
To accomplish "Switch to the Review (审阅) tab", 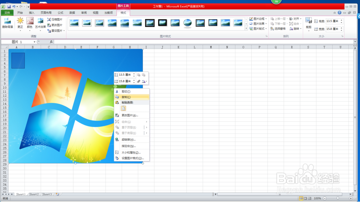I will [x=84, y=13].
